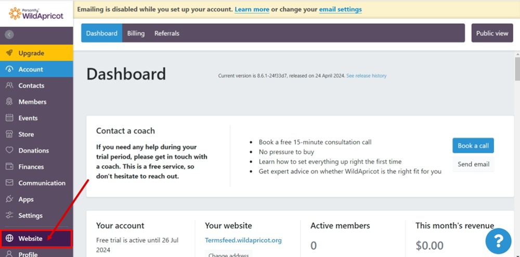Open Contacts in the sidebar

pyautogui.click(x=36, y=86)
